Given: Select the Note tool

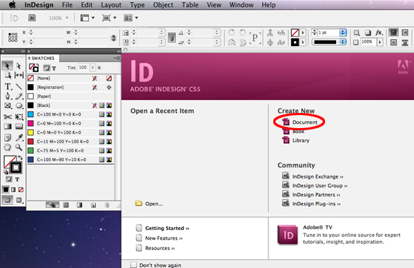Looking at the screenshot, I should [8, 138].
